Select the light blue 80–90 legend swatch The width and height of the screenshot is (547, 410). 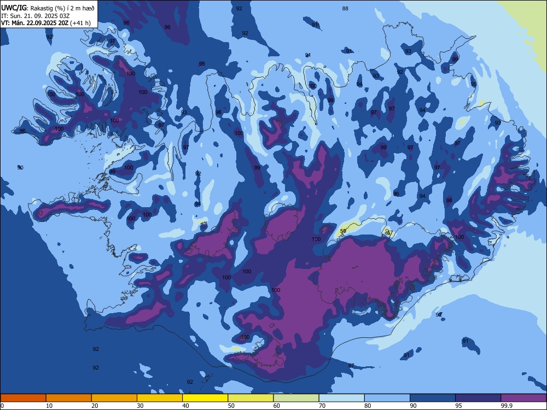[387, 398]
